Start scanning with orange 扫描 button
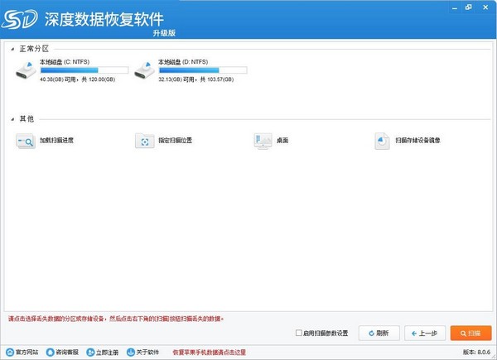497x360 pixels. (x=470, y=334)
